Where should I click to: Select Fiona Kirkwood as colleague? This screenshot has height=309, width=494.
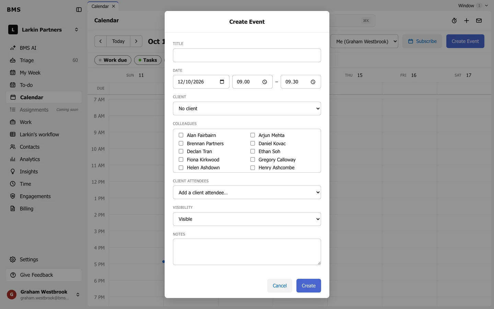click(x=181, y=160)
